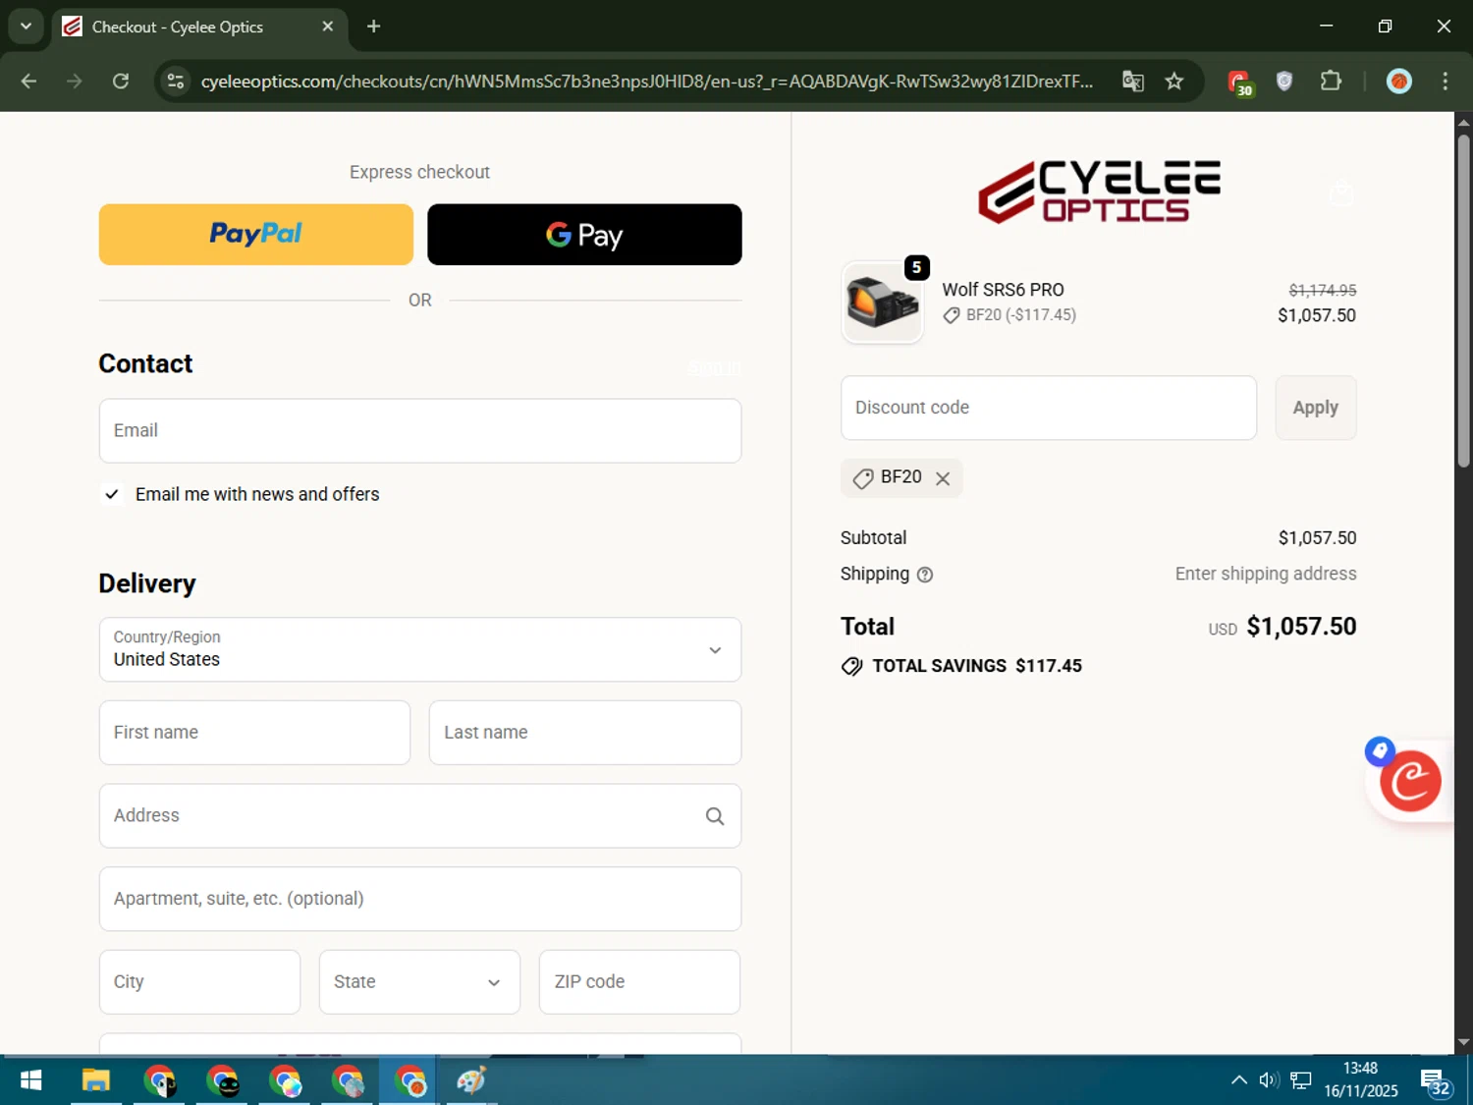Click the Address input field
1473x1105 pixels.
[x=420, y=816]
